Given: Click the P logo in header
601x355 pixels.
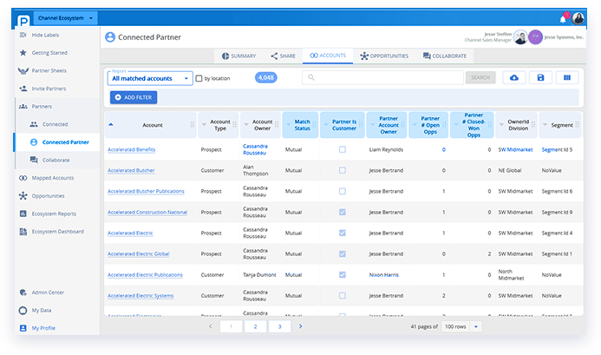Looking at the screenshot, I should pyautogui.click(x=23, y=21).
